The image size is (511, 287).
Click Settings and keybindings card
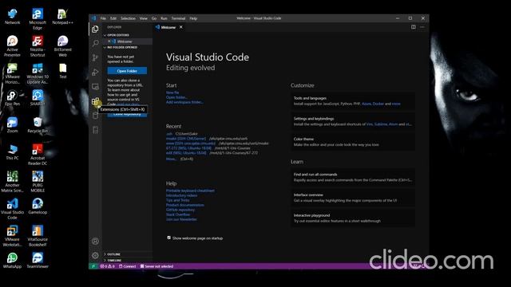353,121
